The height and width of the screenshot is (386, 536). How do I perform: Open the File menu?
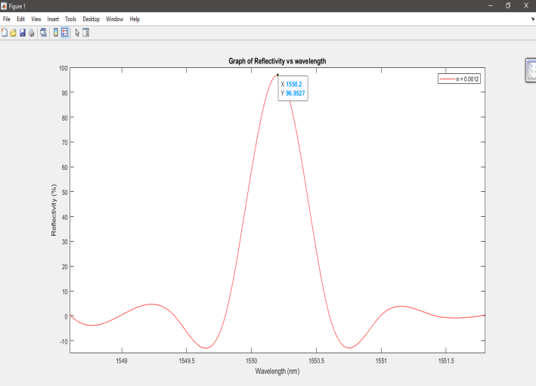(7, 19)
